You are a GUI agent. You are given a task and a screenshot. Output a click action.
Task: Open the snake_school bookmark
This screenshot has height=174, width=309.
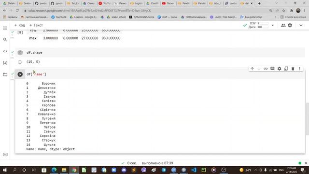(x=116, y=17)
